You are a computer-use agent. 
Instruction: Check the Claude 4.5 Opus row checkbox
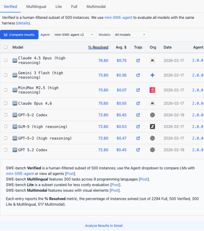[x=6, y=60]
